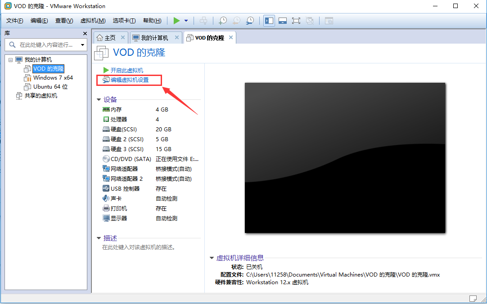Click the CD/DVD (SATA) disc icon
487x304 pixels.
click(x=106, y=159)
